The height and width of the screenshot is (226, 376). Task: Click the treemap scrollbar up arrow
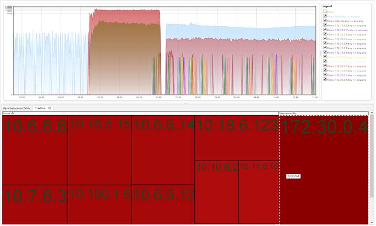tap(372, 114)
